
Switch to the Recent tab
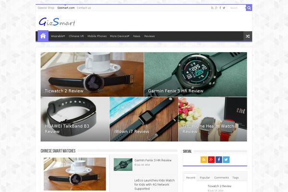(191, 178)
